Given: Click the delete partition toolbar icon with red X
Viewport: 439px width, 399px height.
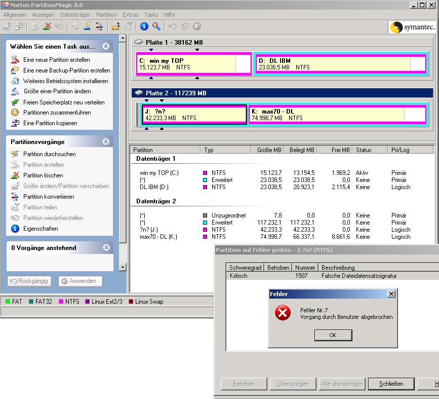Looking at the screenshot, I should pyautogui.click(x=47, y=26).
